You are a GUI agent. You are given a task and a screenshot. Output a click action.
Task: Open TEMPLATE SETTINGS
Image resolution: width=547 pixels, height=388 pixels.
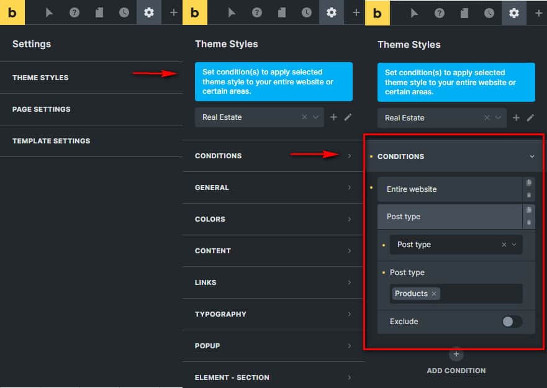click(52, 141)
